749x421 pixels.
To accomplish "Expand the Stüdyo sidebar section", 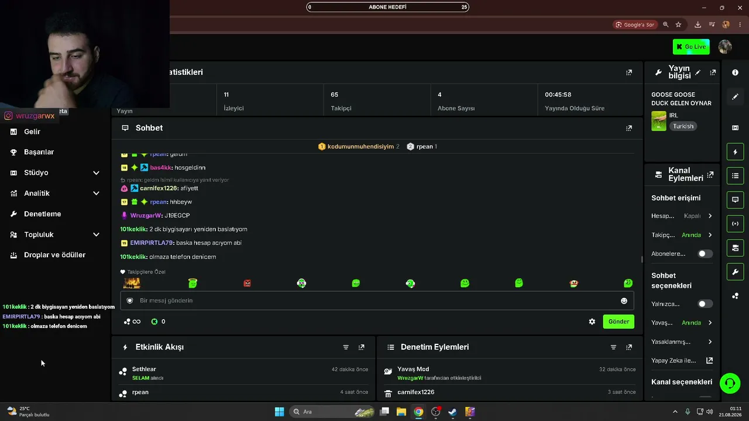I will tap(54, 172).
